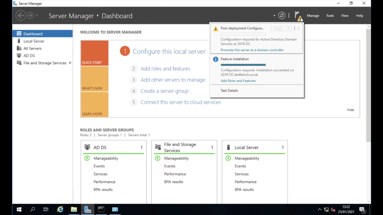
Task: Launch Internet Explorer from the taskbar
Action: 60,209
